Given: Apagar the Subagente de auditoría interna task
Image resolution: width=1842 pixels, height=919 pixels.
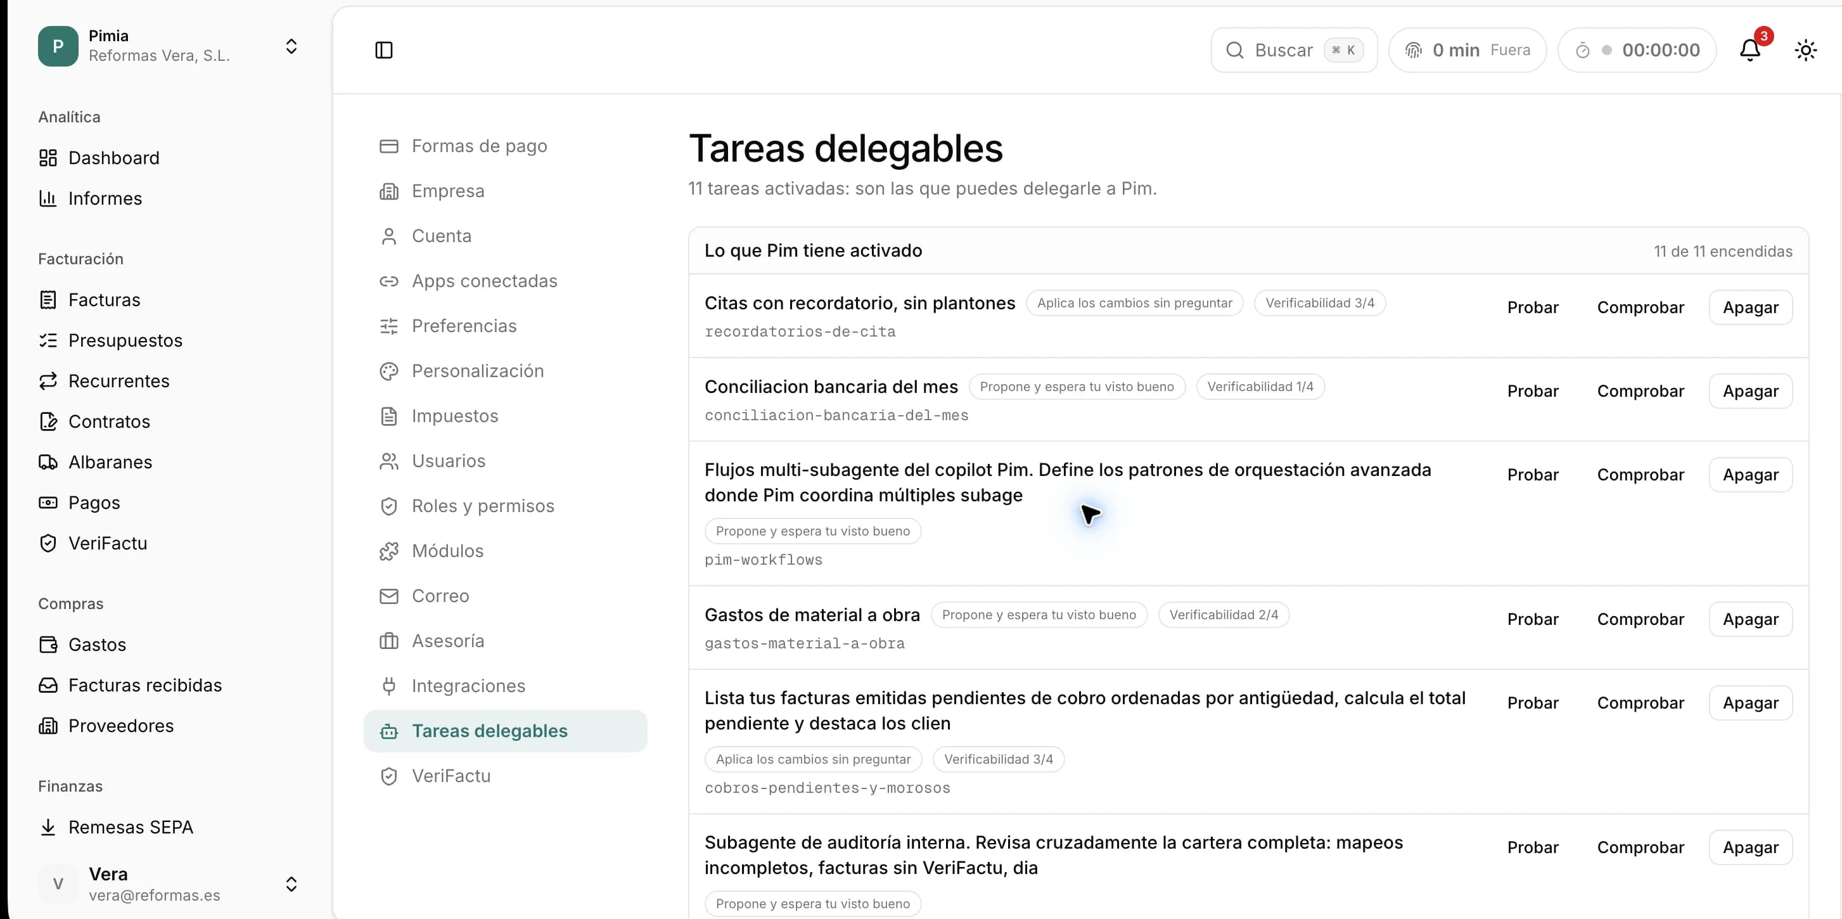Looking at the screenshot, I should (1751, 847).
